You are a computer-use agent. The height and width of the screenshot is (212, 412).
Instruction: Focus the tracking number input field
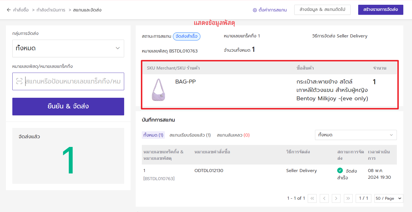(68, 81)
